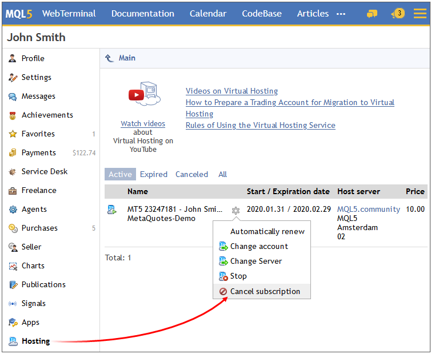431x354 pixels.
Task: Select Stop in the context menu
Action: (238, 276)
